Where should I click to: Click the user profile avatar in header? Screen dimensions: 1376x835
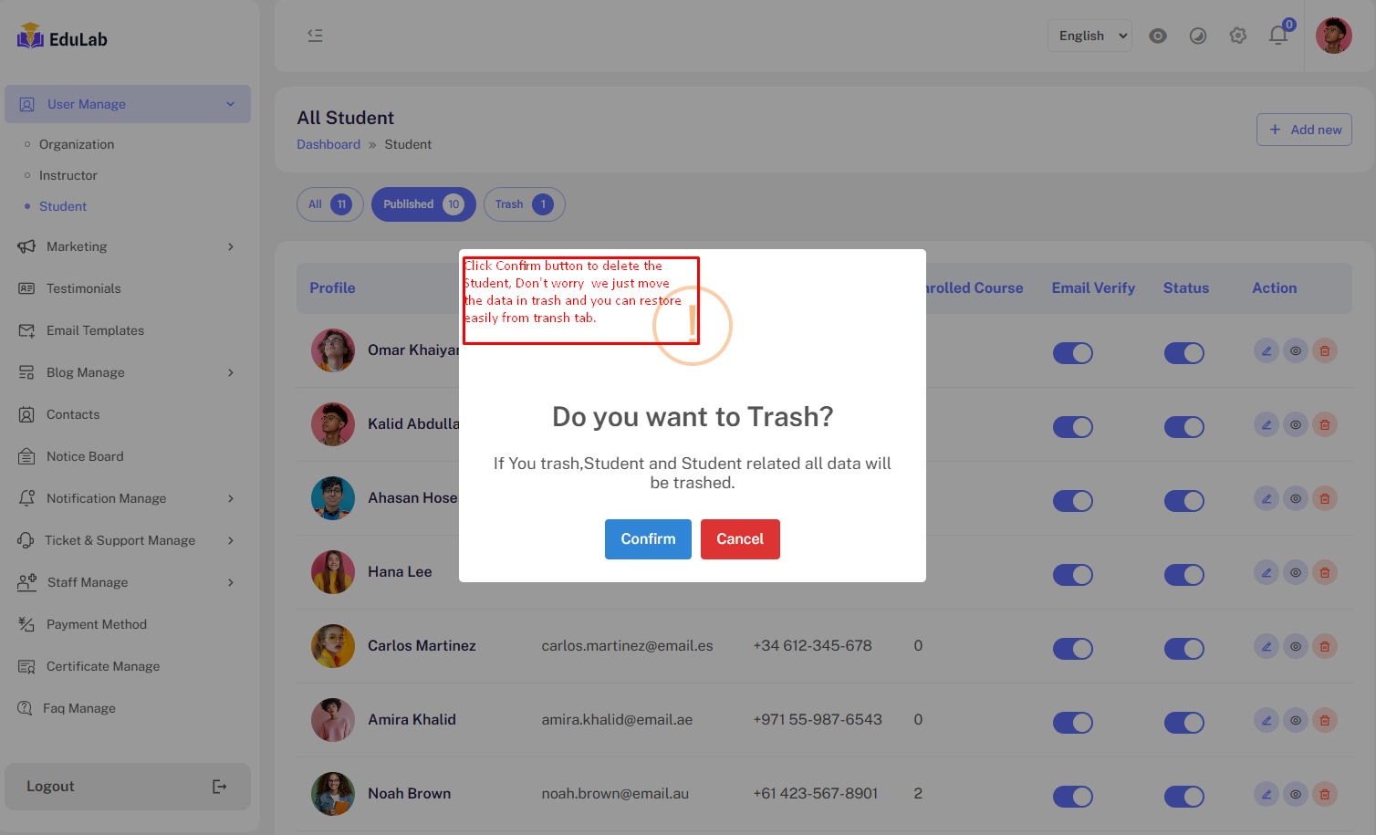1333,36
